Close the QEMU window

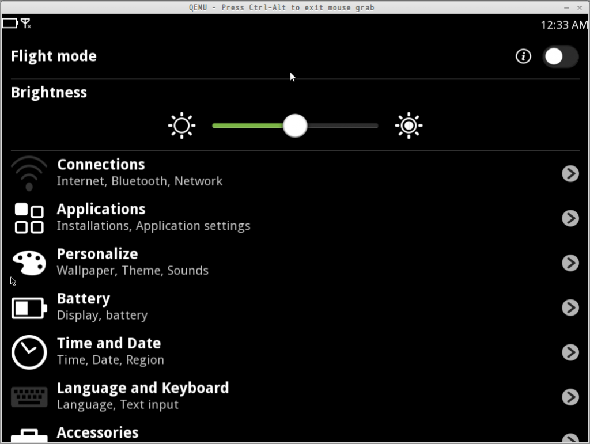(580, 7)
